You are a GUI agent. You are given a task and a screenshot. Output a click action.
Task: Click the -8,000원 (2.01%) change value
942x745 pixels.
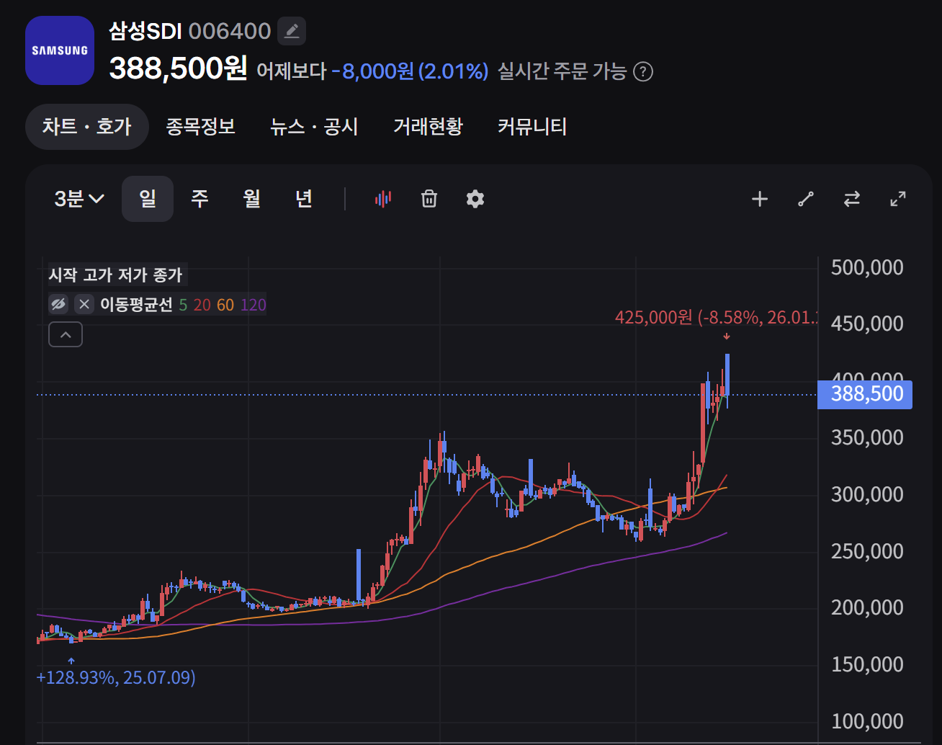click(x=410, y=71)
